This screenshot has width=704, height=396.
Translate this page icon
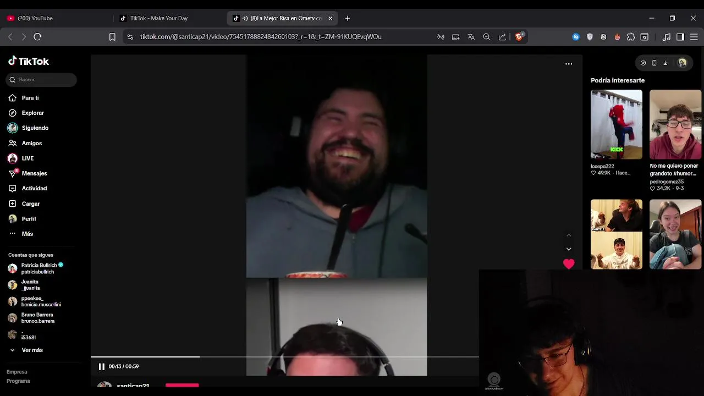tap(471, 37)
